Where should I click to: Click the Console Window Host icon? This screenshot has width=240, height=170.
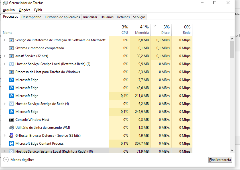[11, 120]
